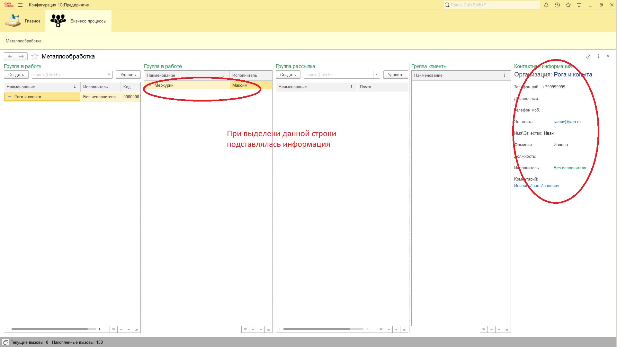Viewport: 617px width, 347px height.
Task: Collapse the Рога и копыта row
Action: point(9,97)
